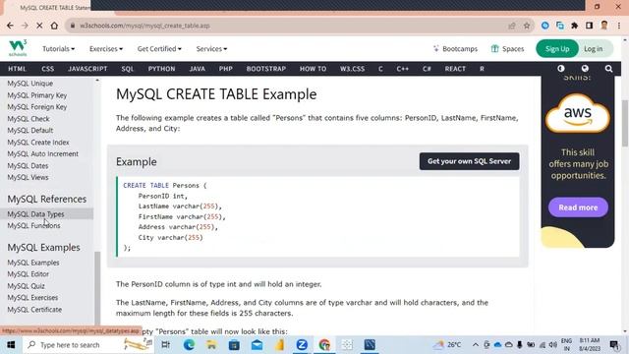
Task: Open Microsoft Store from the taskbar
Action: [x=234, y=345]
